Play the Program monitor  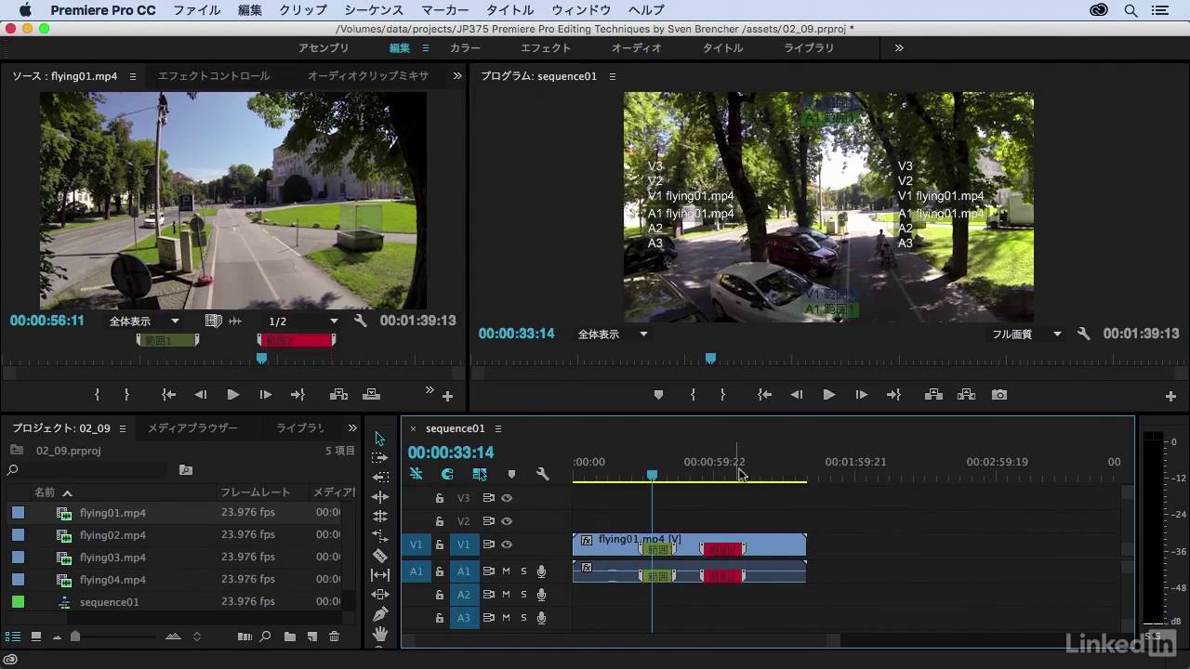click(828, 395)
